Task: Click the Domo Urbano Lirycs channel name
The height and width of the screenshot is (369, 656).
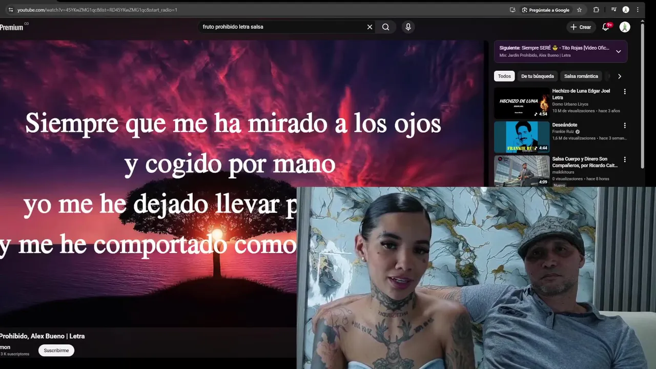Action: [x=570, y=104]
